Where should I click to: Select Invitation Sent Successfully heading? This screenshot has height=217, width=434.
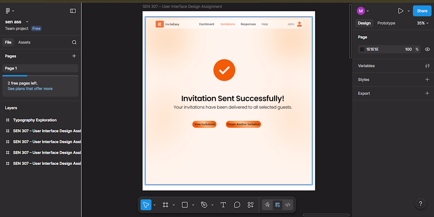(233, 99)
